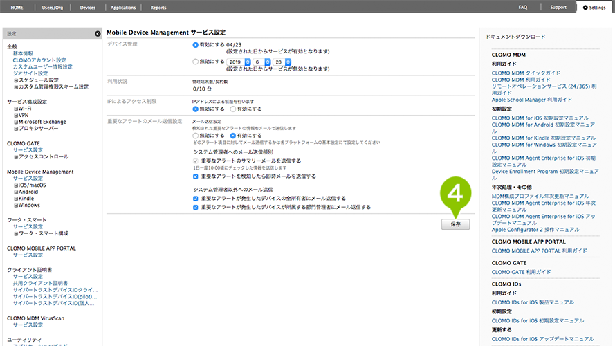Toggle 全所有者にメール送信する checkbox
615x346 pixels.
coord(195,199)
